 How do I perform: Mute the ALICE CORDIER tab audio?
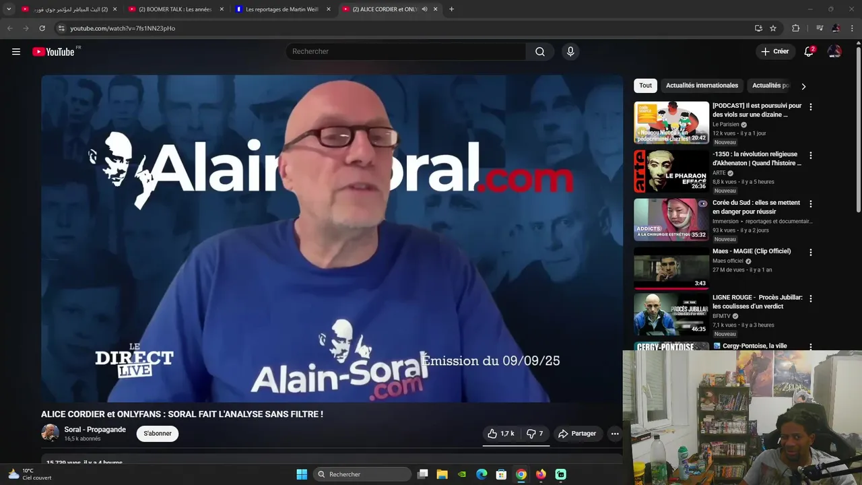(x=424, y=9)
